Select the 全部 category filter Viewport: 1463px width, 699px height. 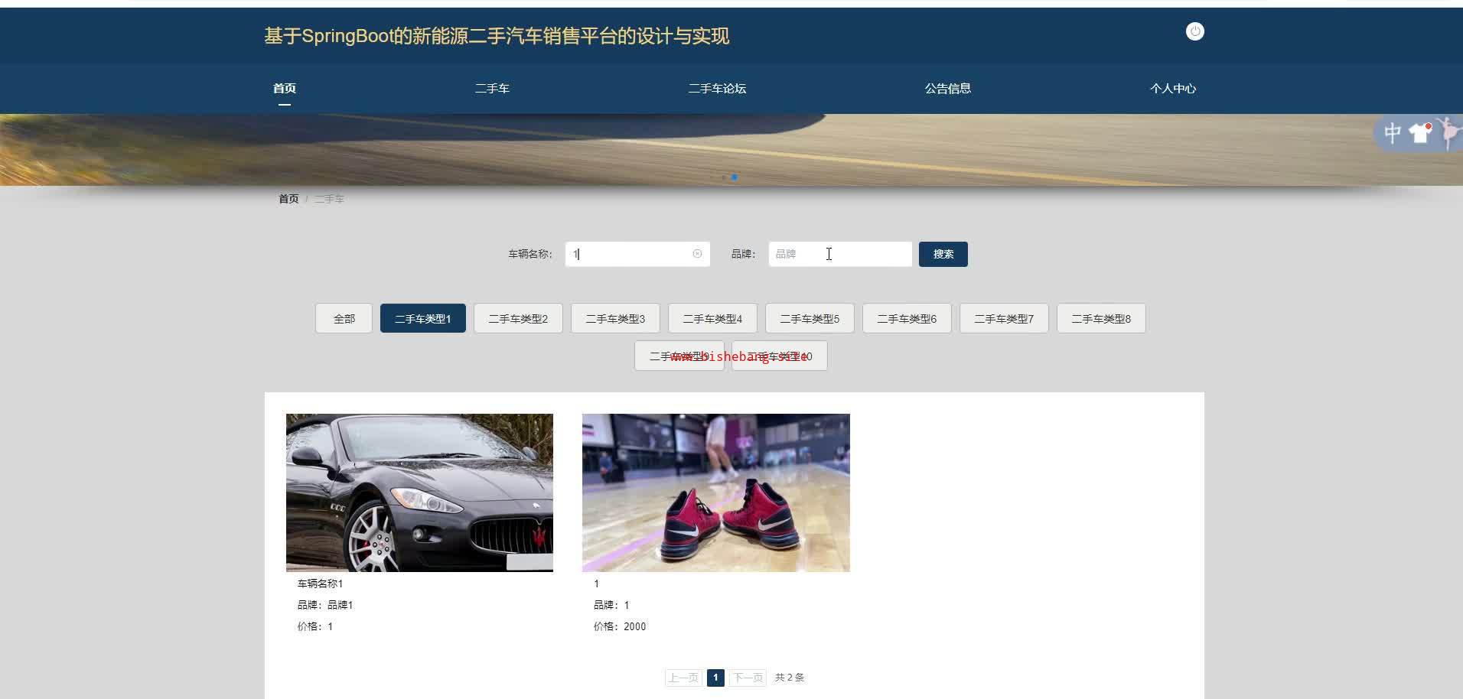[344, 318]
